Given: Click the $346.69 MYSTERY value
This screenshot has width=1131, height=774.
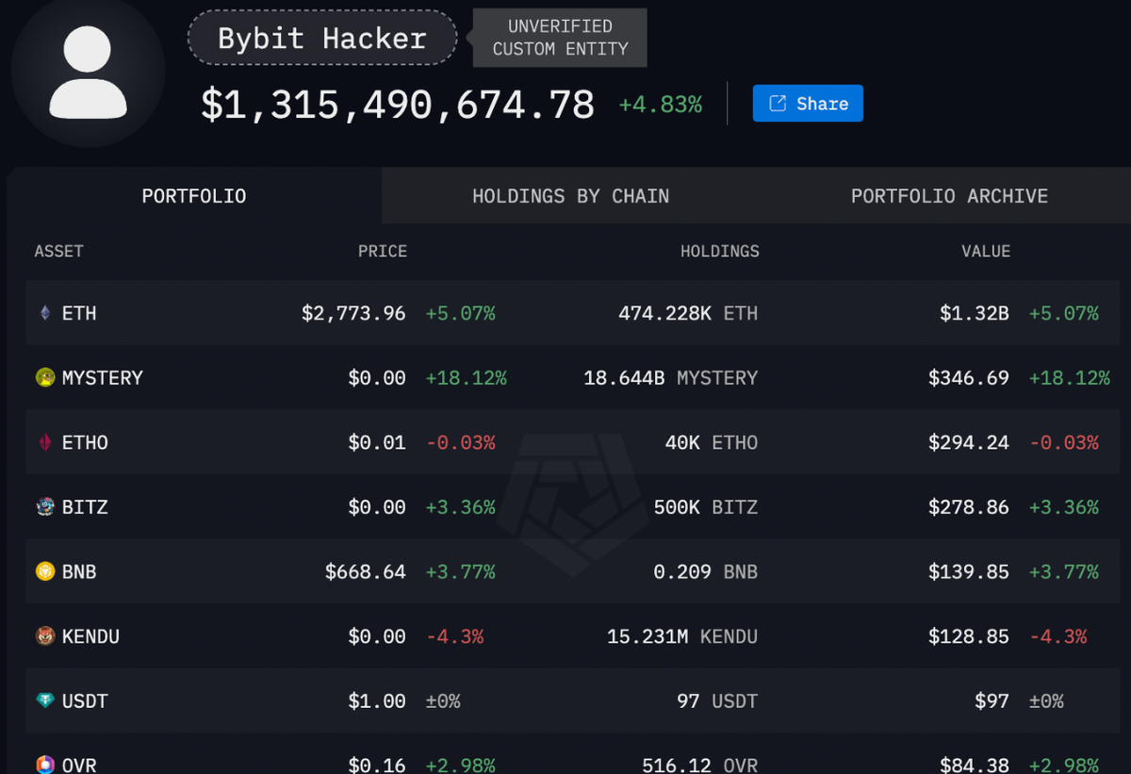Looking at the screenshot, I should (x=969, y=378).
